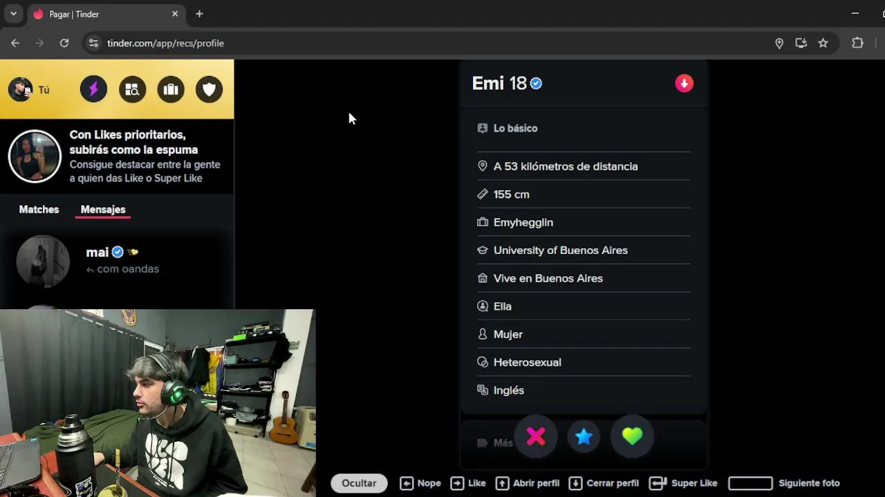This screenshot has width=885, height=497.
Task: Open the work mode briefcase icon
Action: [x=171, y=90]
